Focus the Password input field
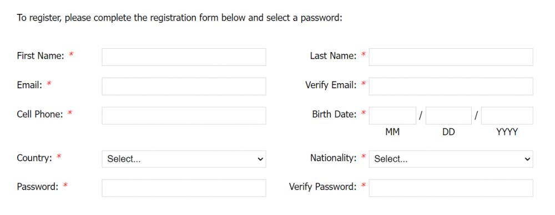Image resolution: width=555 pixels, height=215 pixels. pos(184,188)
